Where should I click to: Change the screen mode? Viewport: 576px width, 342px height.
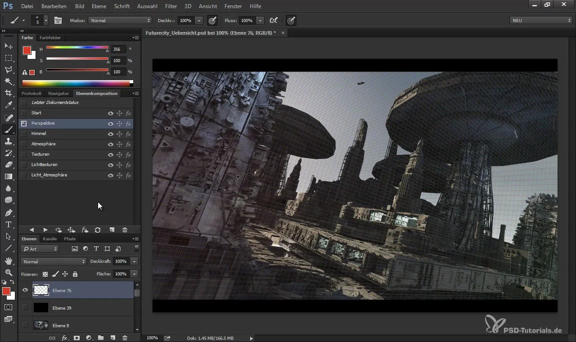point(9,319)
